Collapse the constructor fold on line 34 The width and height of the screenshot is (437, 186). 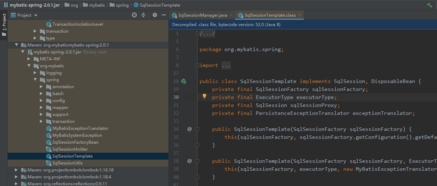197,129
